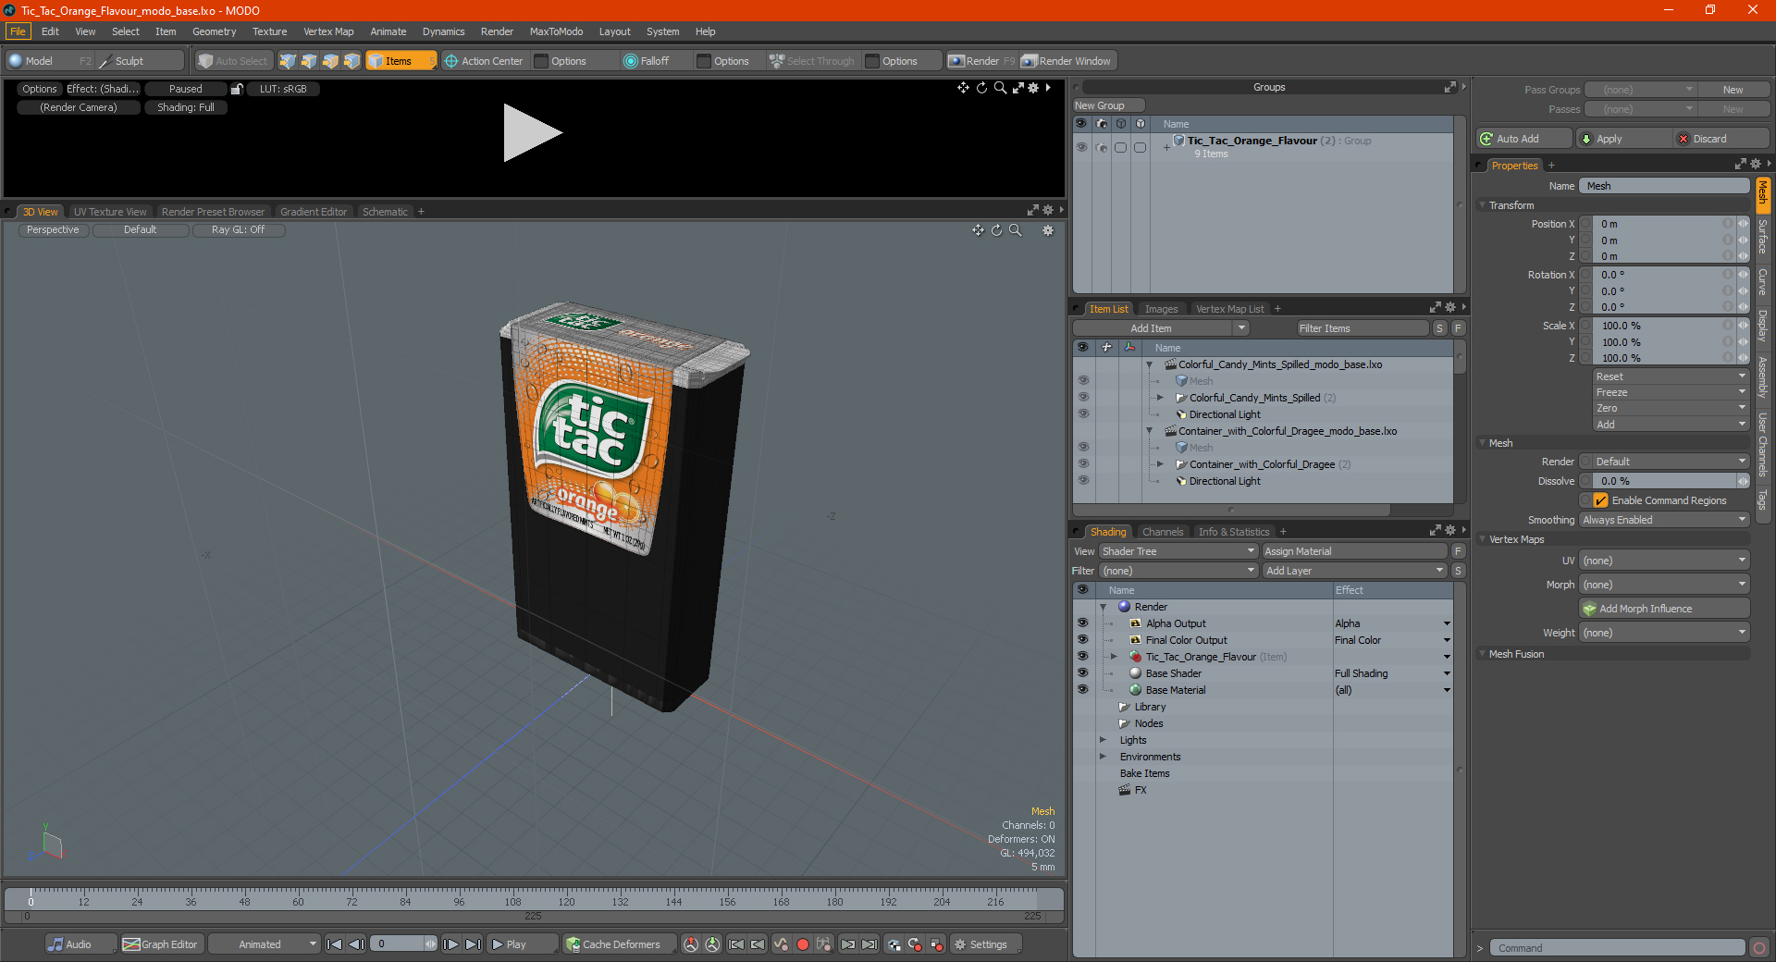Click the 3D viewport zoom magnifier icon
The width and height of the screenshot is (1776, 962).
click(1016, 230)
